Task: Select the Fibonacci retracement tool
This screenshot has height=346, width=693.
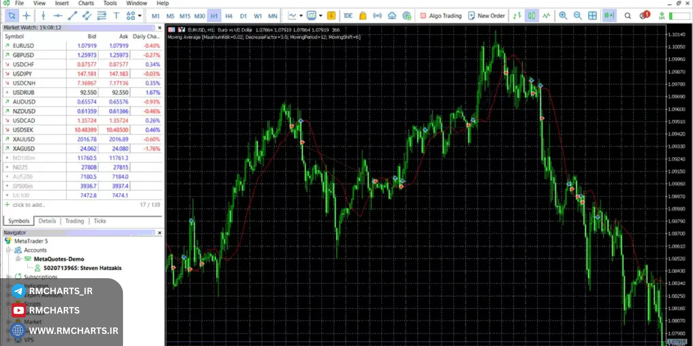Action: click(102, 16)
